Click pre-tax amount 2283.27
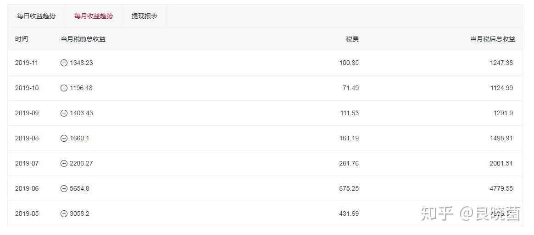This screenshot has width=534, height=235. pos(81,163)
